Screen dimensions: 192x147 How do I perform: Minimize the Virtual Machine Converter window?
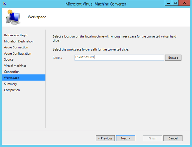click(x=168, y=3)
